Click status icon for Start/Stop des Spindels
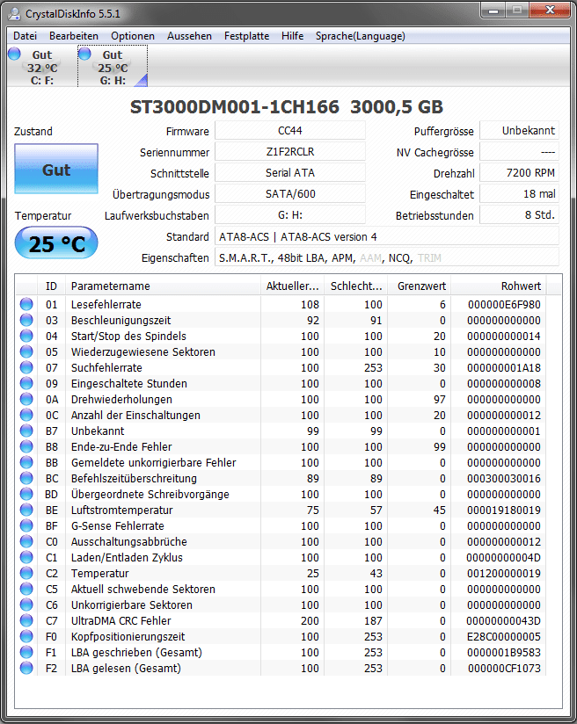 pyautogui.click(x=26, y=336)
